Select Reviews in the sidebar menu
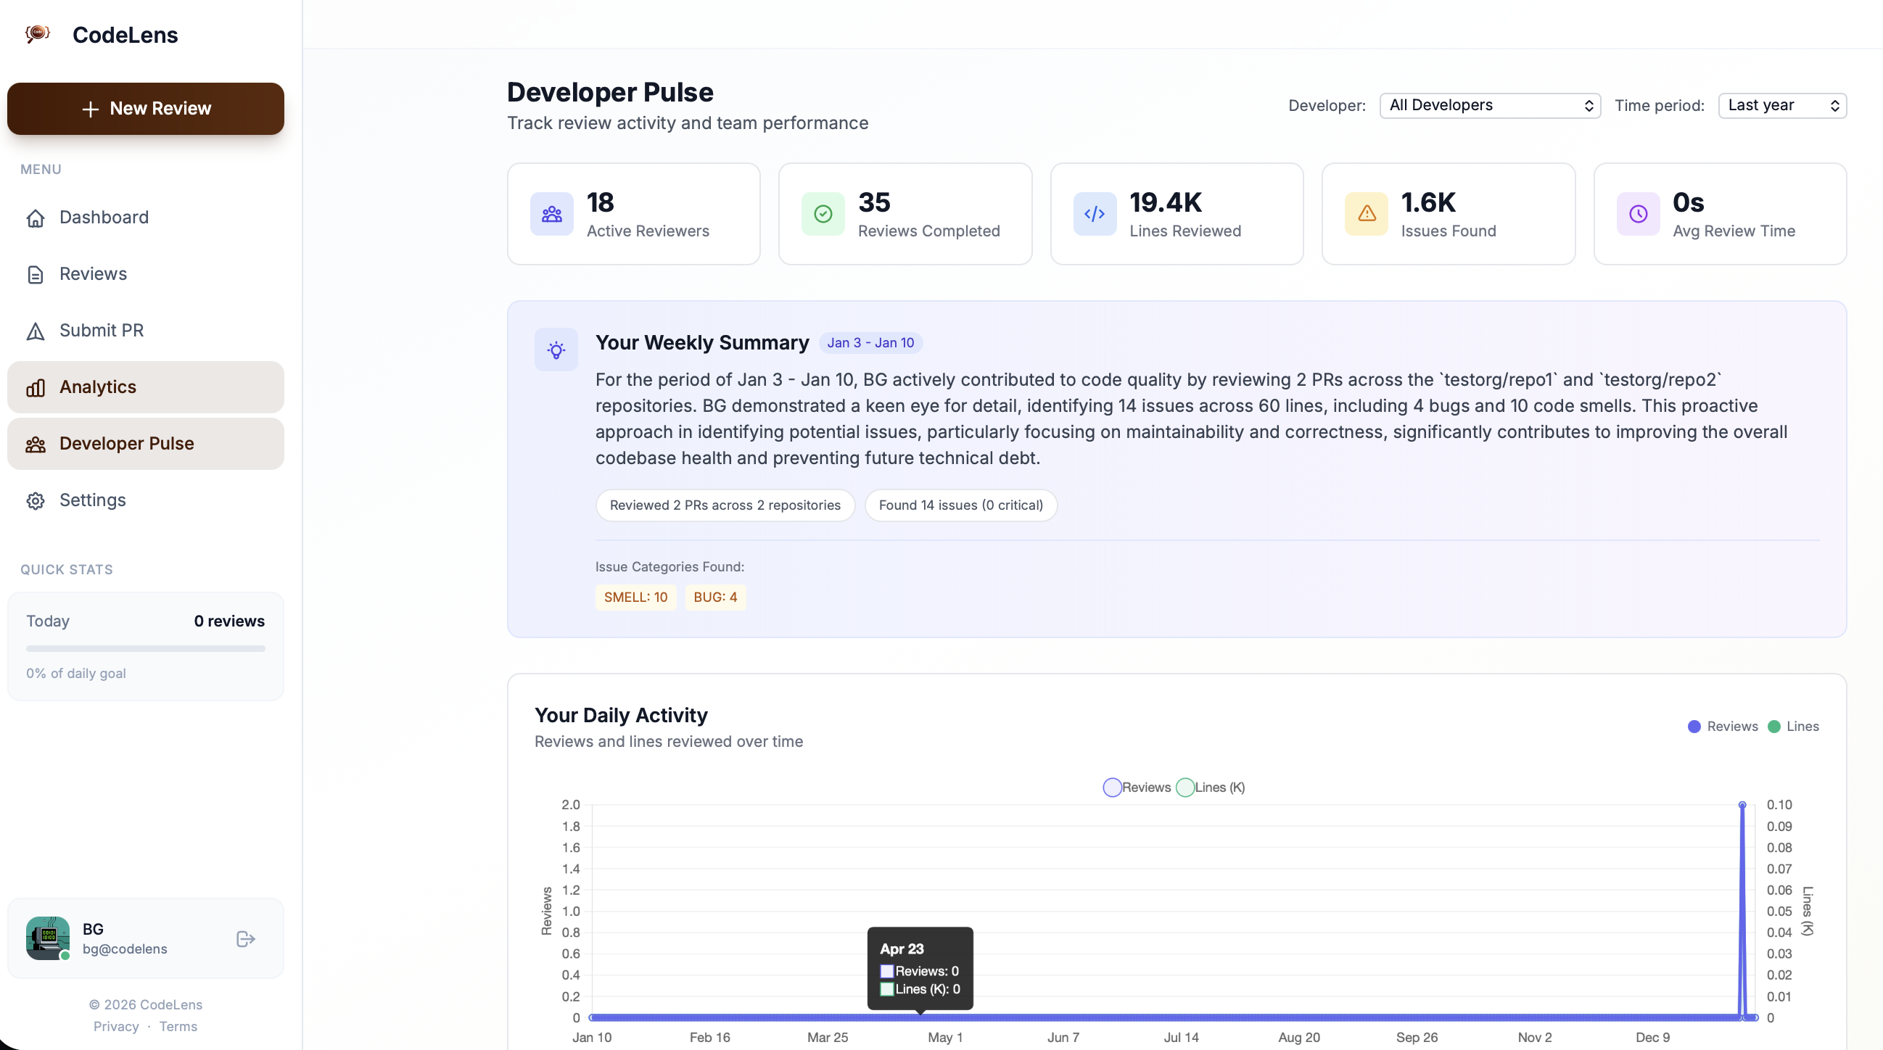 coord(93,274)
